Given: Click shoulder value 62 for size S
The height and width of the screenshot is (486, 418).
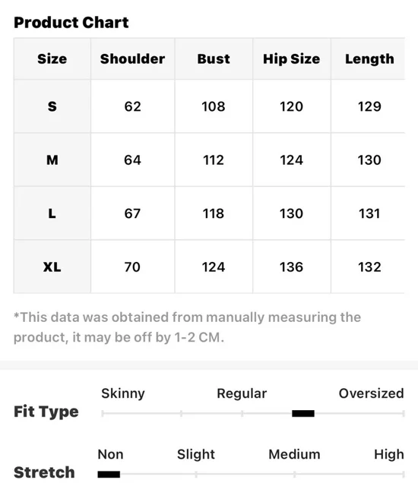Looking at the screenshot, I should tap(133, 106).
